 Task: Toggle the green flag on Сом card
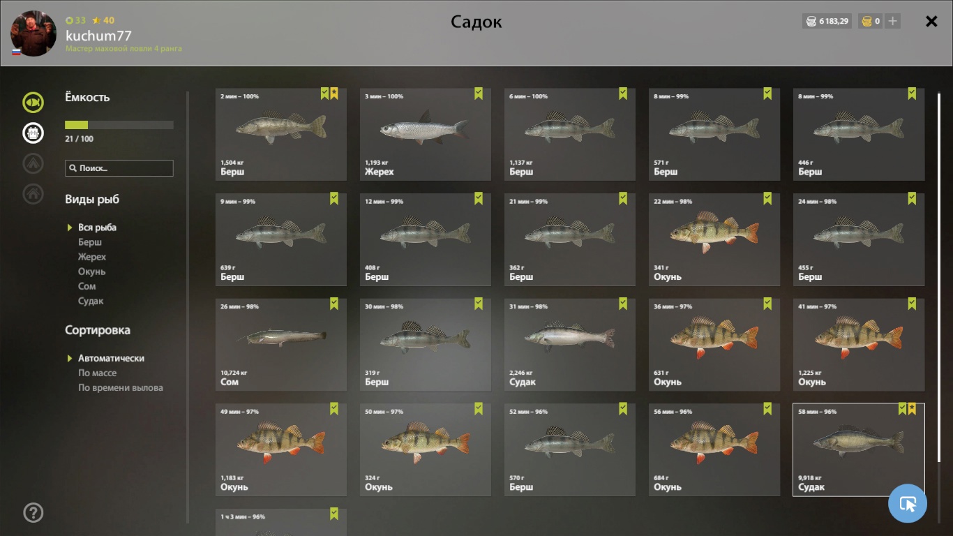(334, 304)
